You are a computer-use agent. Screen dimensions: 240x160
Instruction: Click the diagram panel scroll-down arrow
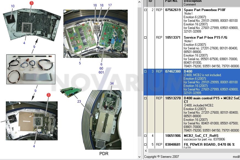pyautogui.click(x=140, y=157)
